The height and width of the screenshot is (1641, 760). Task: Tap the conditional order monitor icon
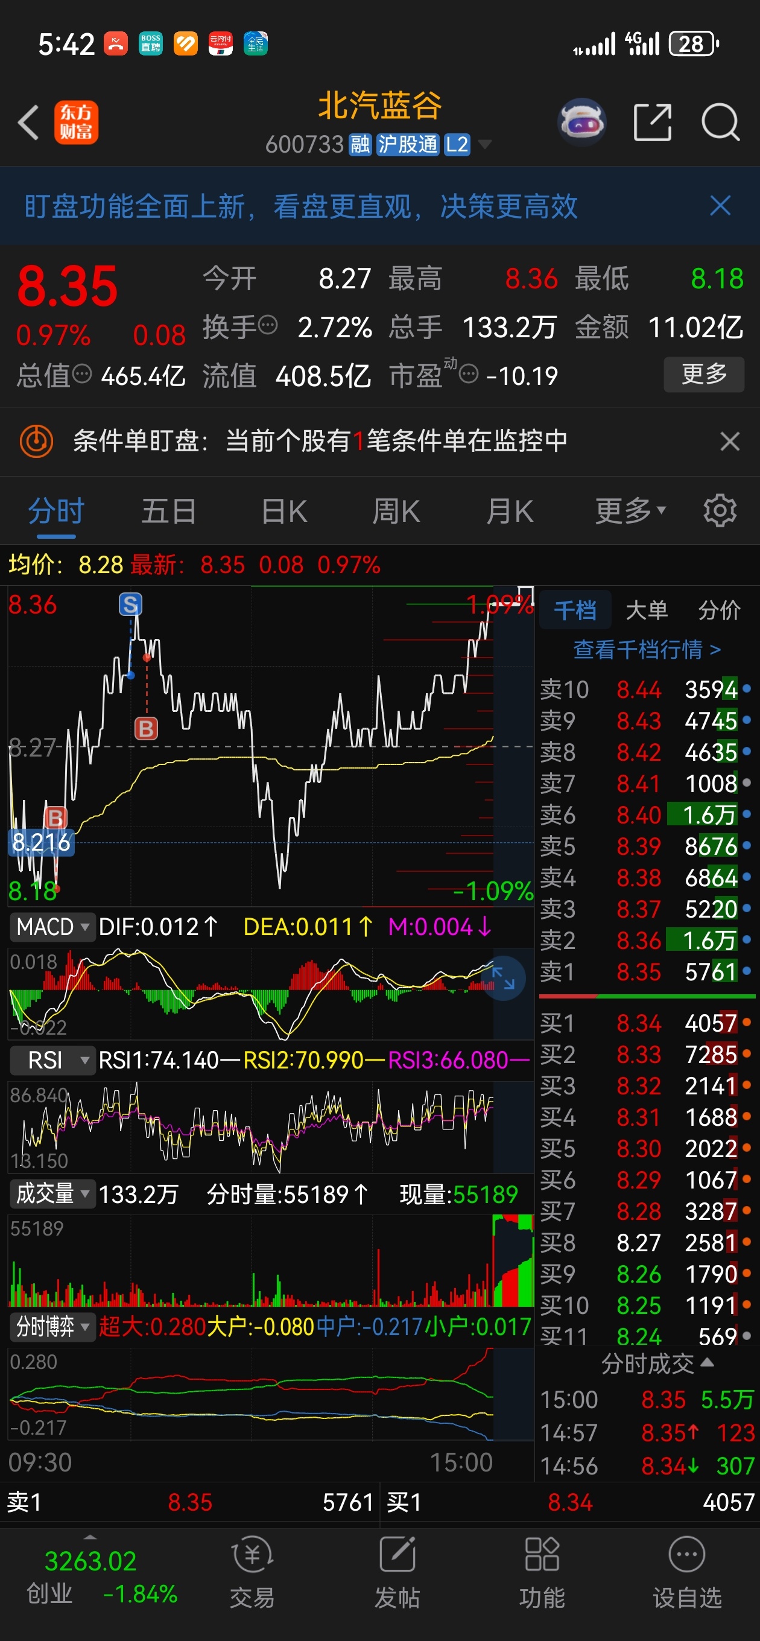click(36, 441)
